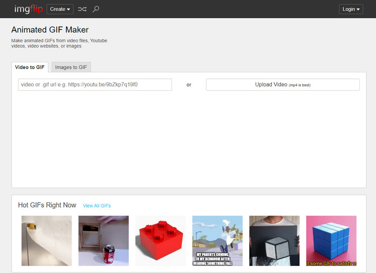Click the 'Make animated GIFs from video files' description
Image resolution: width=376 pixels, height=273 pixels.
coord(59,43)
